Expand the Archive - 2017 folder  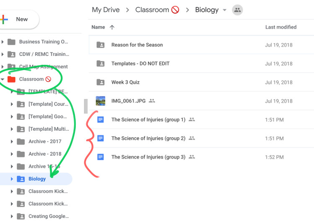(12, 141)
